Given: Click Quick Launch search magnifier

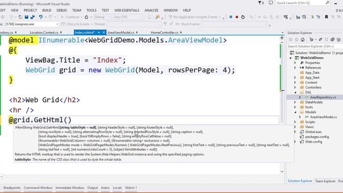Looking at the screenshot, I should coord(327,3).
